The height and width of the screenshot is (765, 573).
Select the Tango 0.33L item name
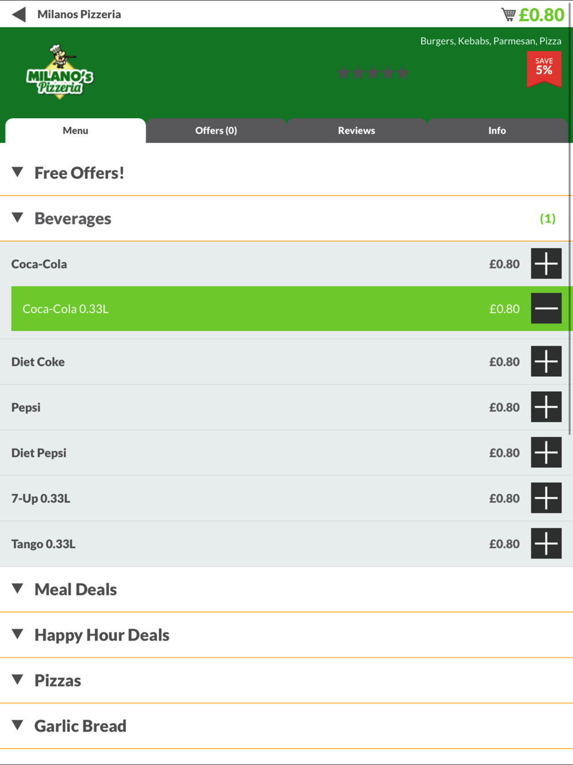(44, 544)
